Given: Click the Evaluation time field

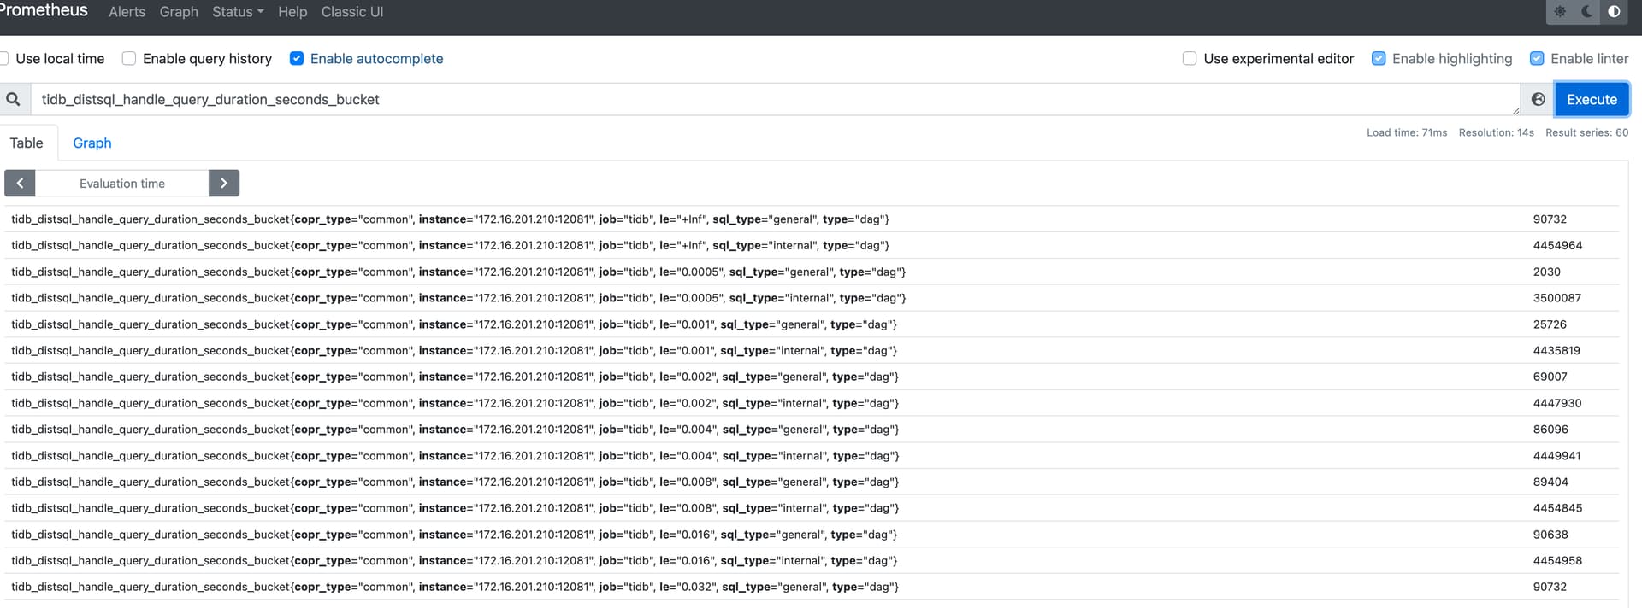Looking at the screenshot, I should (122, 184).
